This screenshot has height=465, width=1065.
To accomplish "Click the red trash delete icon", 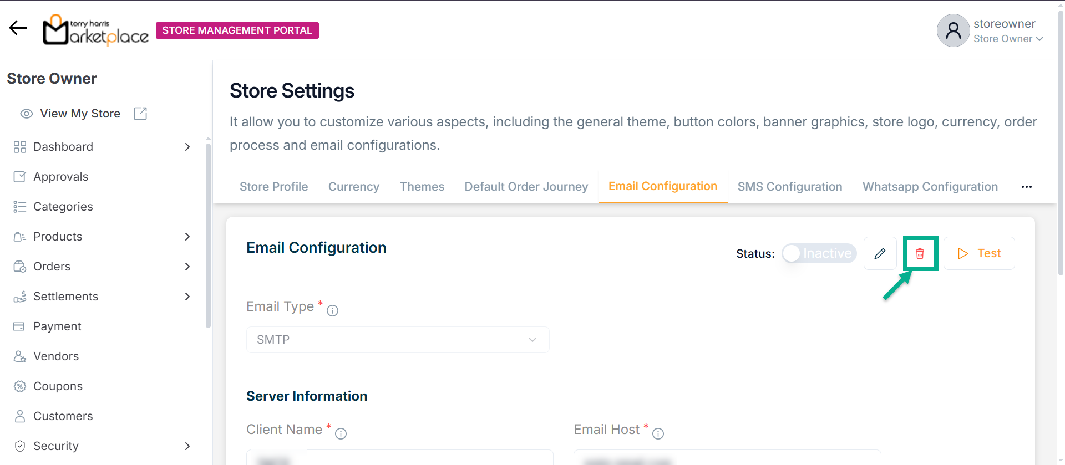I will [920, 253].
